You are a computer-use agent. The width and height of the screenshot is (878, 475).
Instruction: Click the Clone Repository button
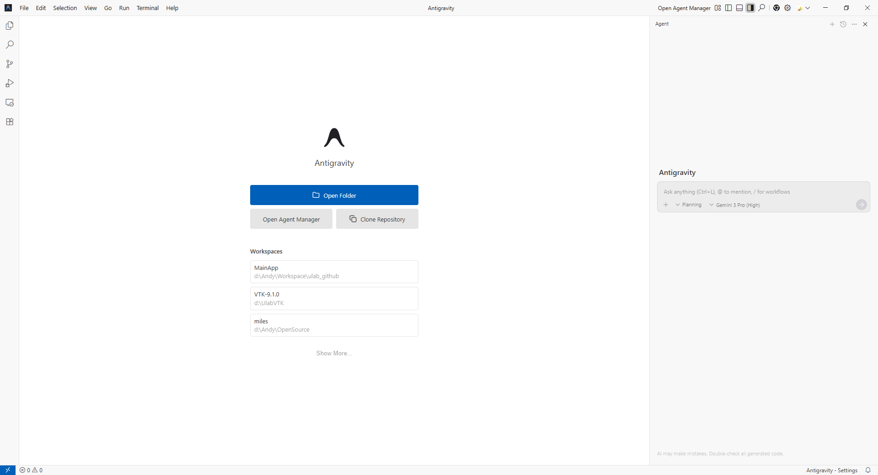pos(377,219)
